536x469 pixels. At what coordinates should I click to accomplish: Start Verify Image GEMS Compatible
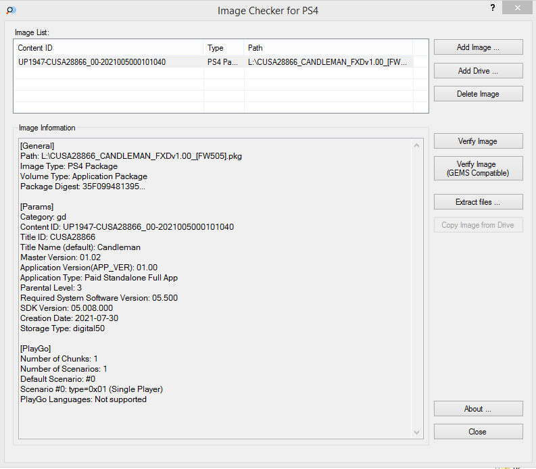[x=479, y=168]
